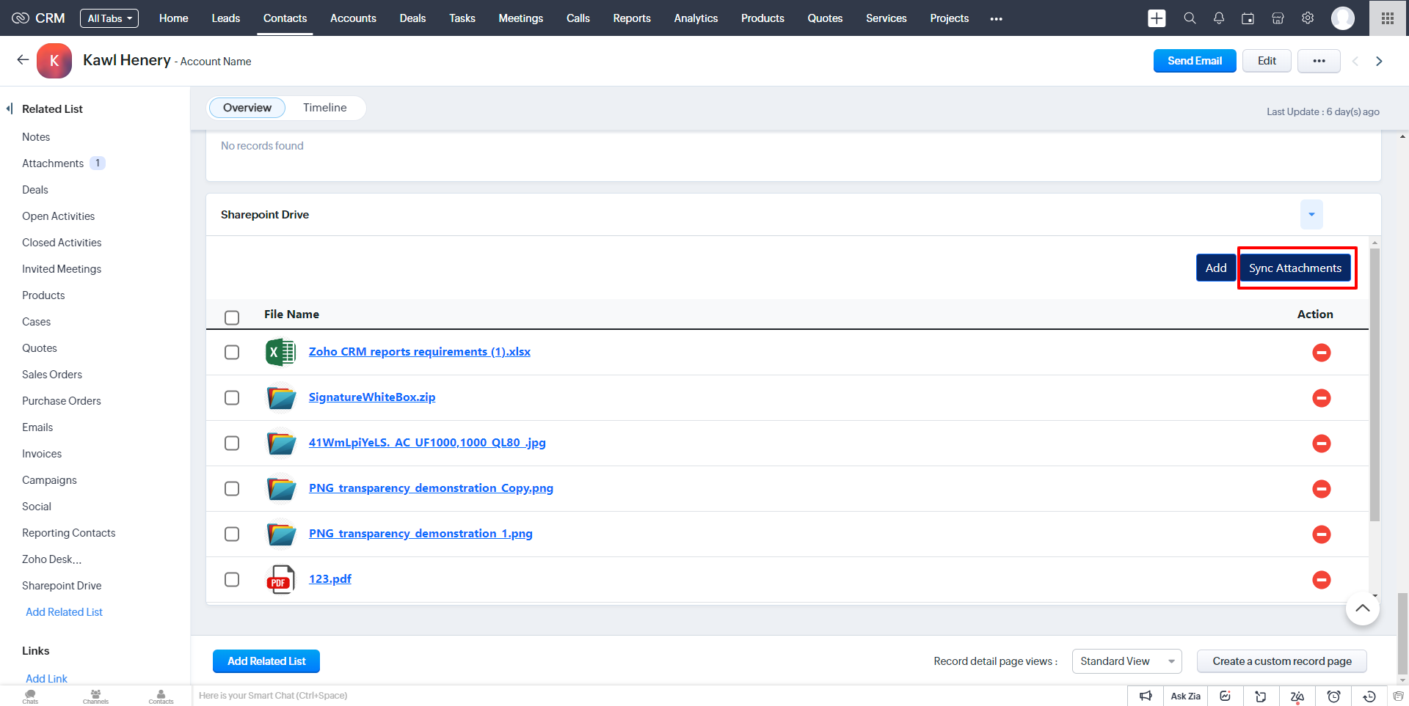The height and width of the screenshot is (706, 1409).
Task: Check the Zoho CRM reports requirements xlsx row
Action: click(232, 353)
